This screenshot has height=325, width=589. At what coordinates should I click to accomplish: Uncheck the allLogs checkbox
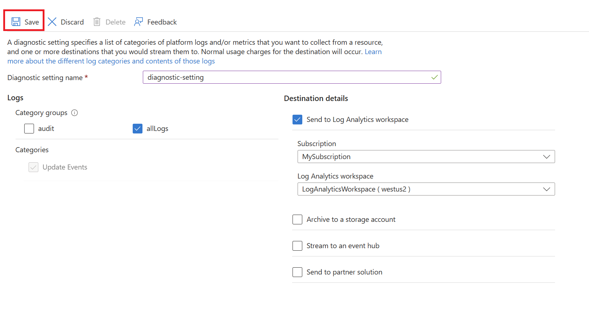[137, 129]
